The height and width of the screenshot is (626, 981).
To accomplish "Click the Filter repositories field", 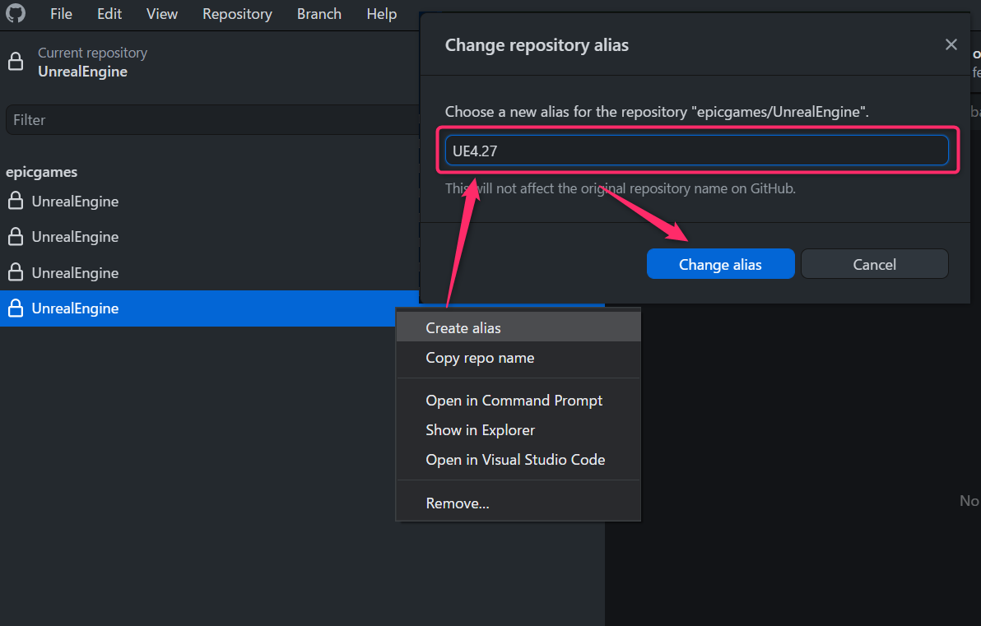I will 212,119.
